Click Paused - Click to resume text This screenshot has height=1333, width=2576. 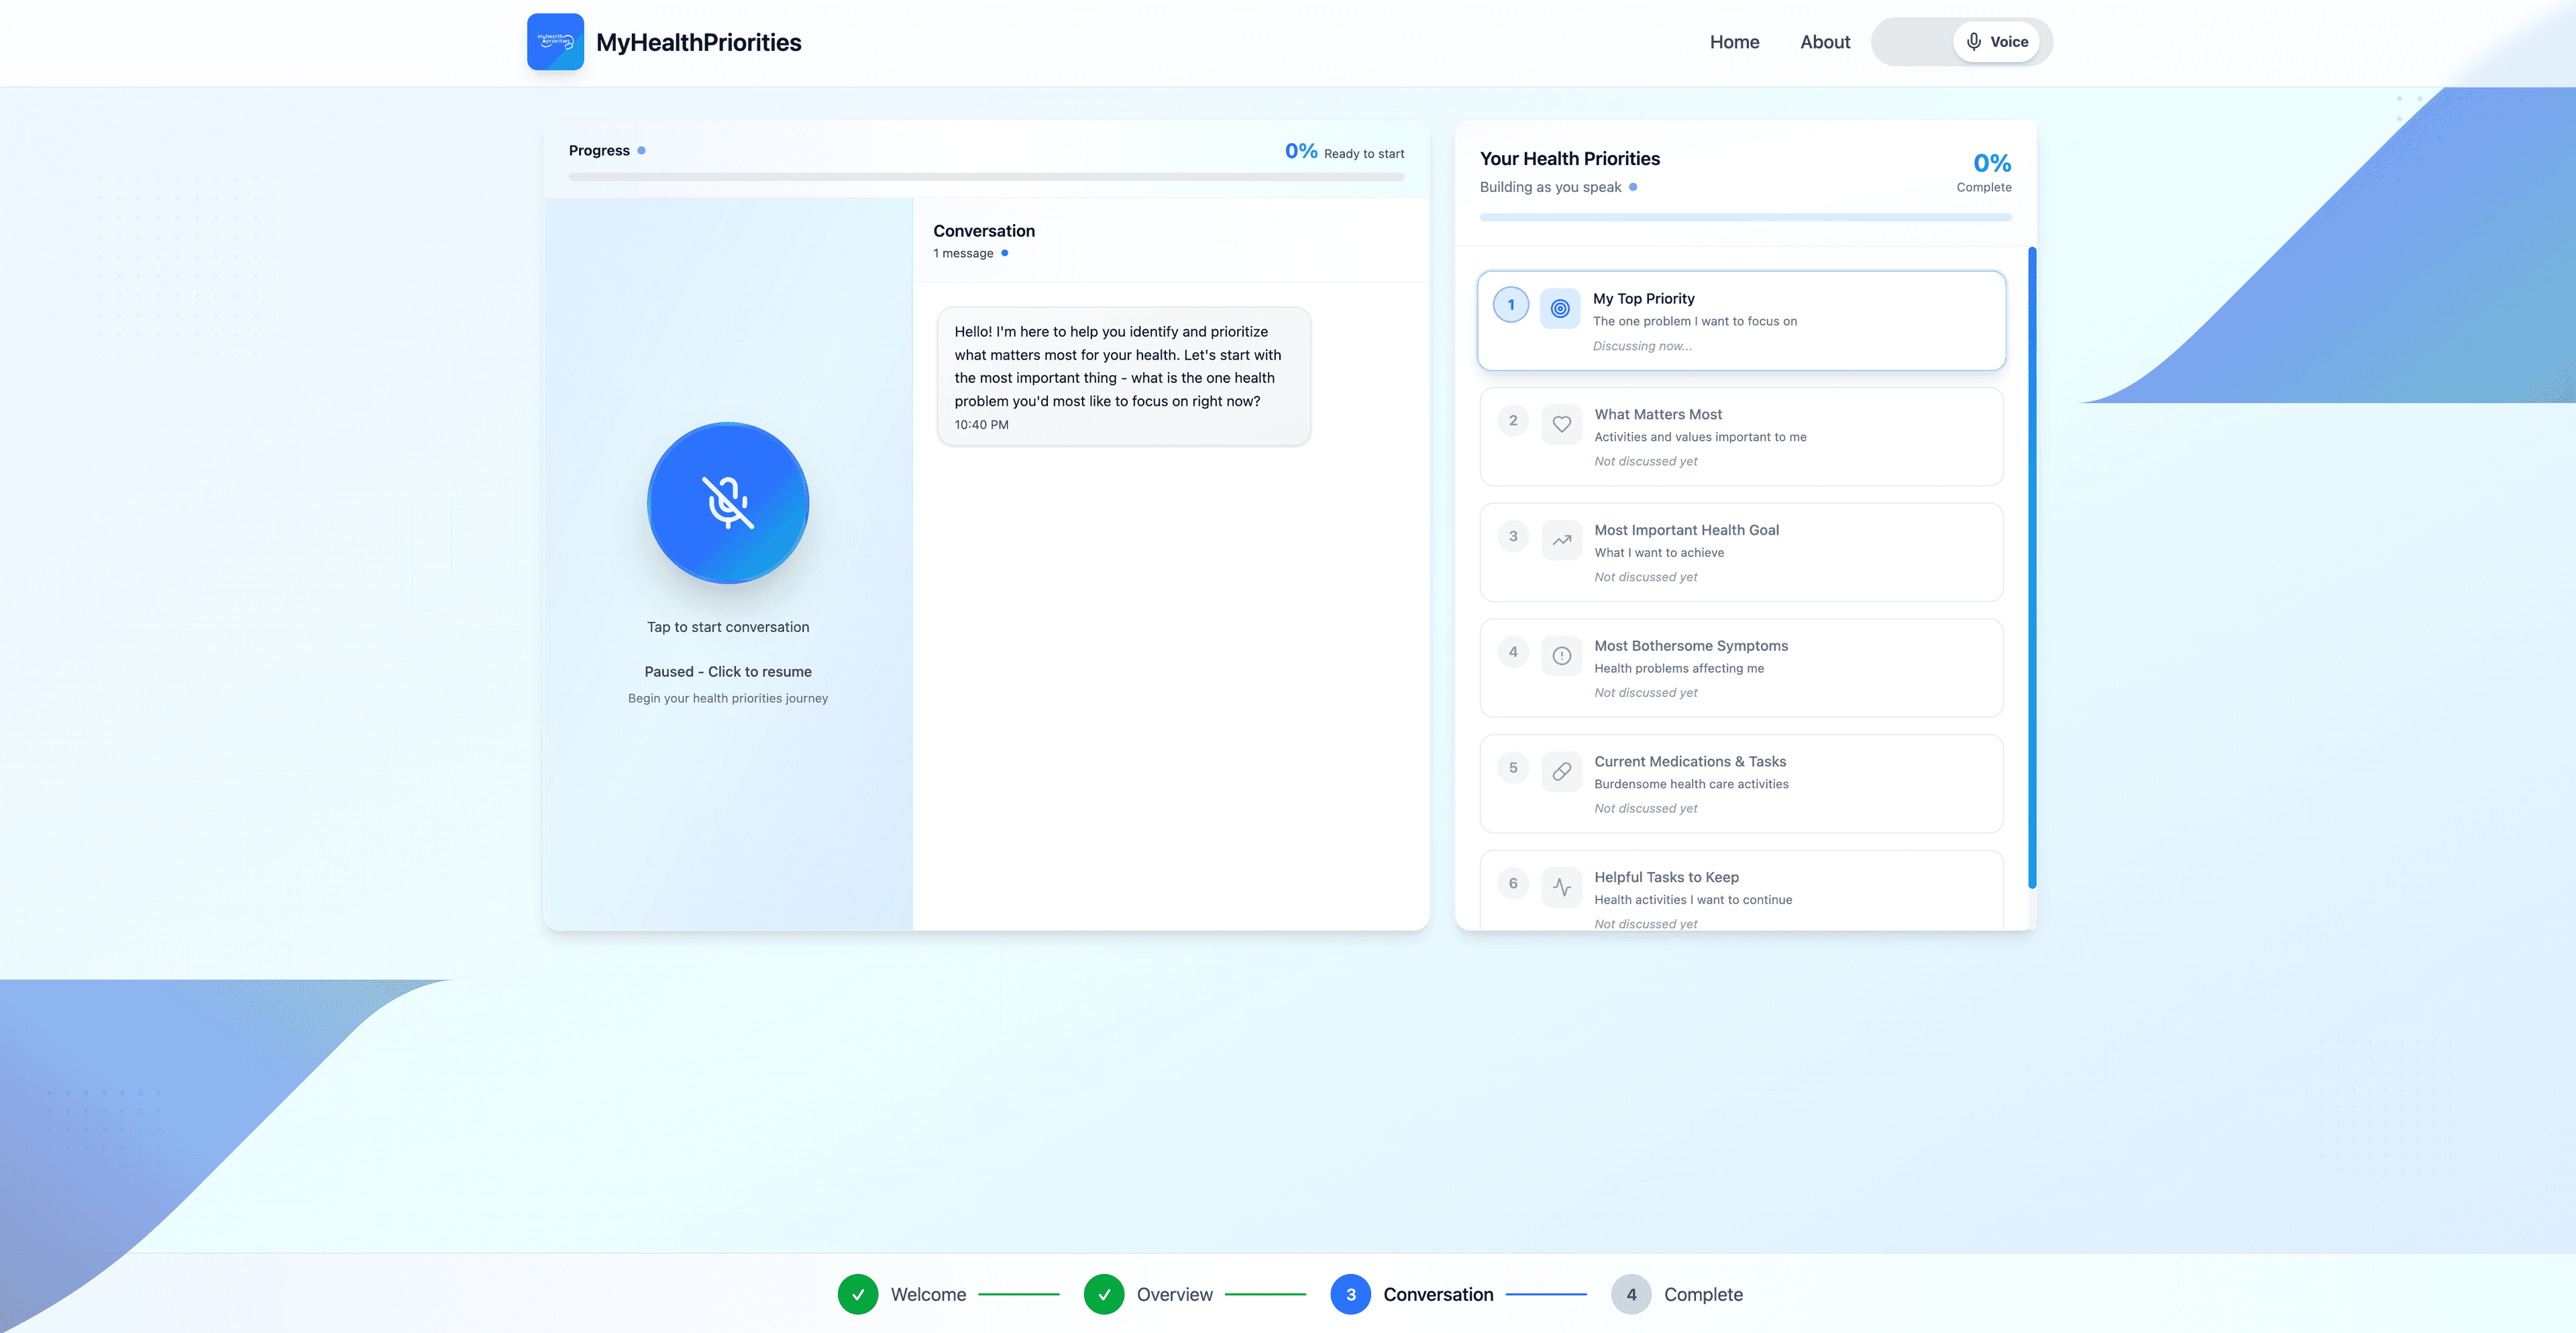[x=728, y=672]
